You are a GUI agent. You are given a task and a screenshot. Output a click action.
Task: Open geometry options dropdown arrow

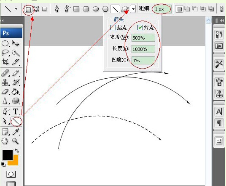(133, 9)
